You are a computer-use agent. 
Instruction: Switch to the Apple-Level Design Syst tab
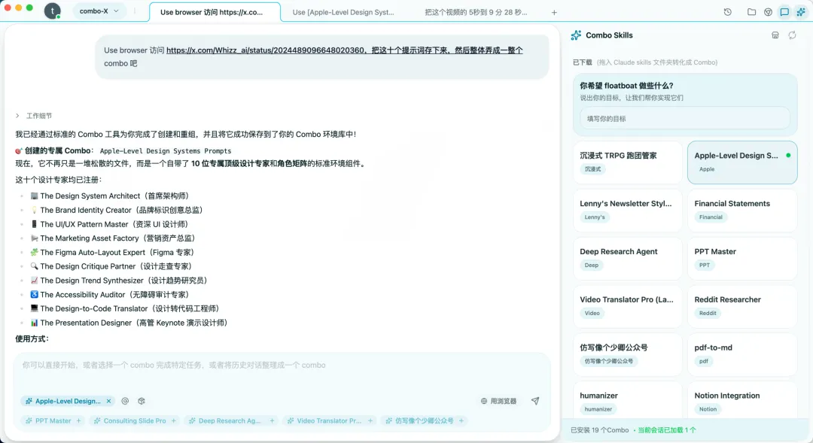click(x=344, y=11)
